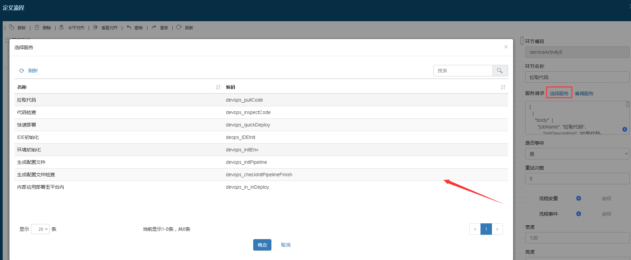Click the 环节编码 field serviceActivity5

[x=577, y=52]
